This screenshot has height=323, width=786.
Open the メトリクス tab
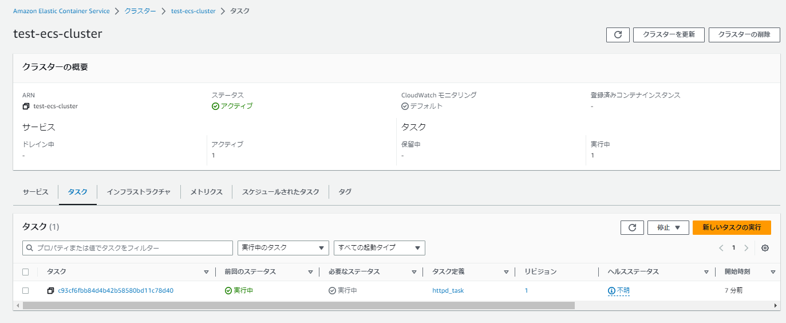click(206, 192)
